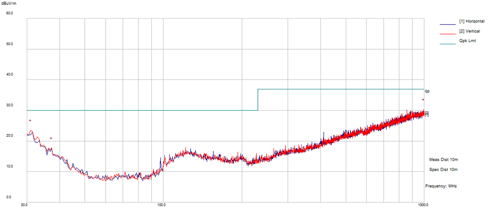Select the leftmost cross marker above the traces
The image size is (492, 211).
point(30,120)
